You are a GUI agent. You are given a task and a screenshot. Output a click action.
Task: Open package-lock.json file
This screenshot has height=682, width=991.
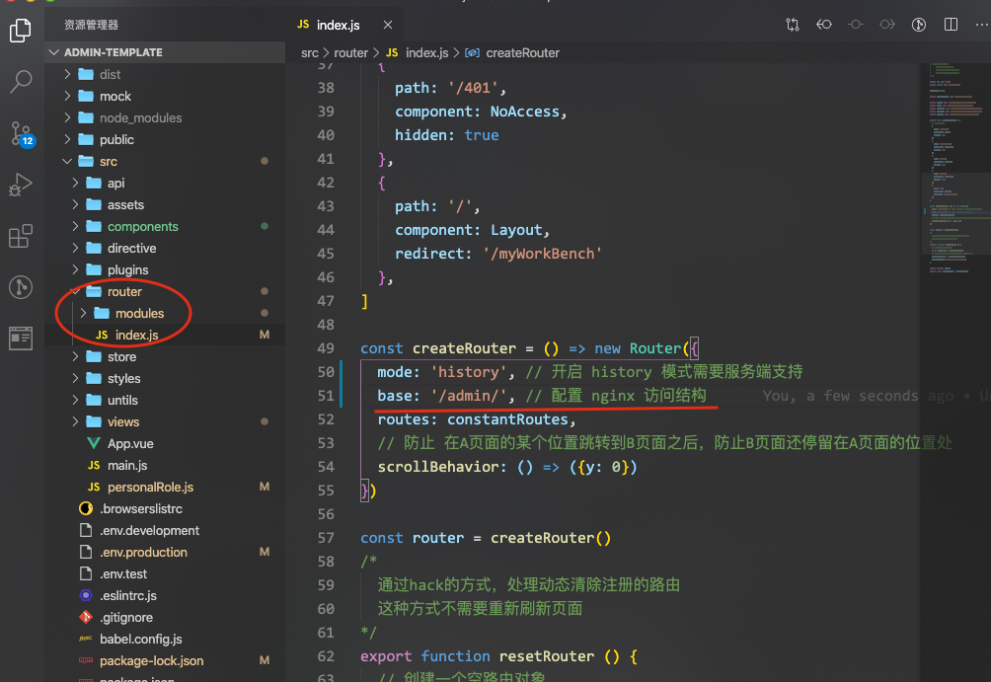click(x=166, y=660)
